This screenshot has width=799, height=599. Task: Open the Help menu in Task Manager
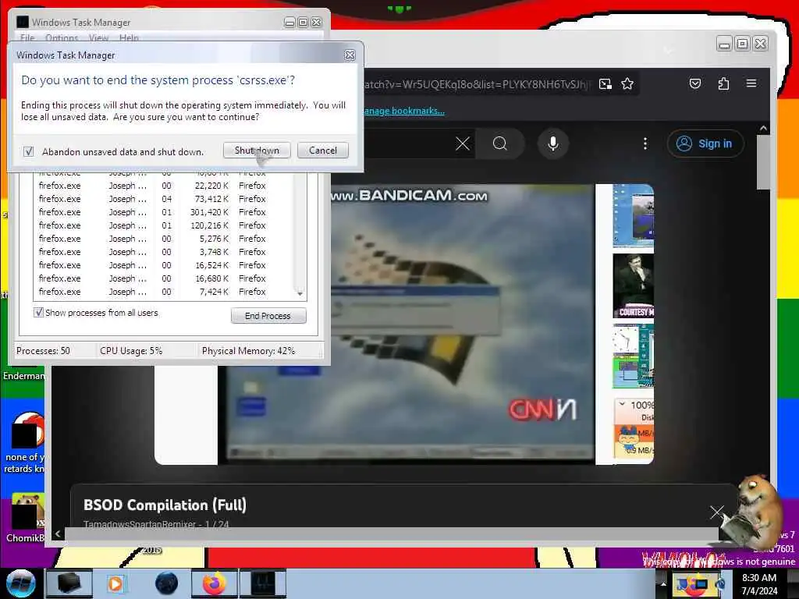click(x=129, y=37)
